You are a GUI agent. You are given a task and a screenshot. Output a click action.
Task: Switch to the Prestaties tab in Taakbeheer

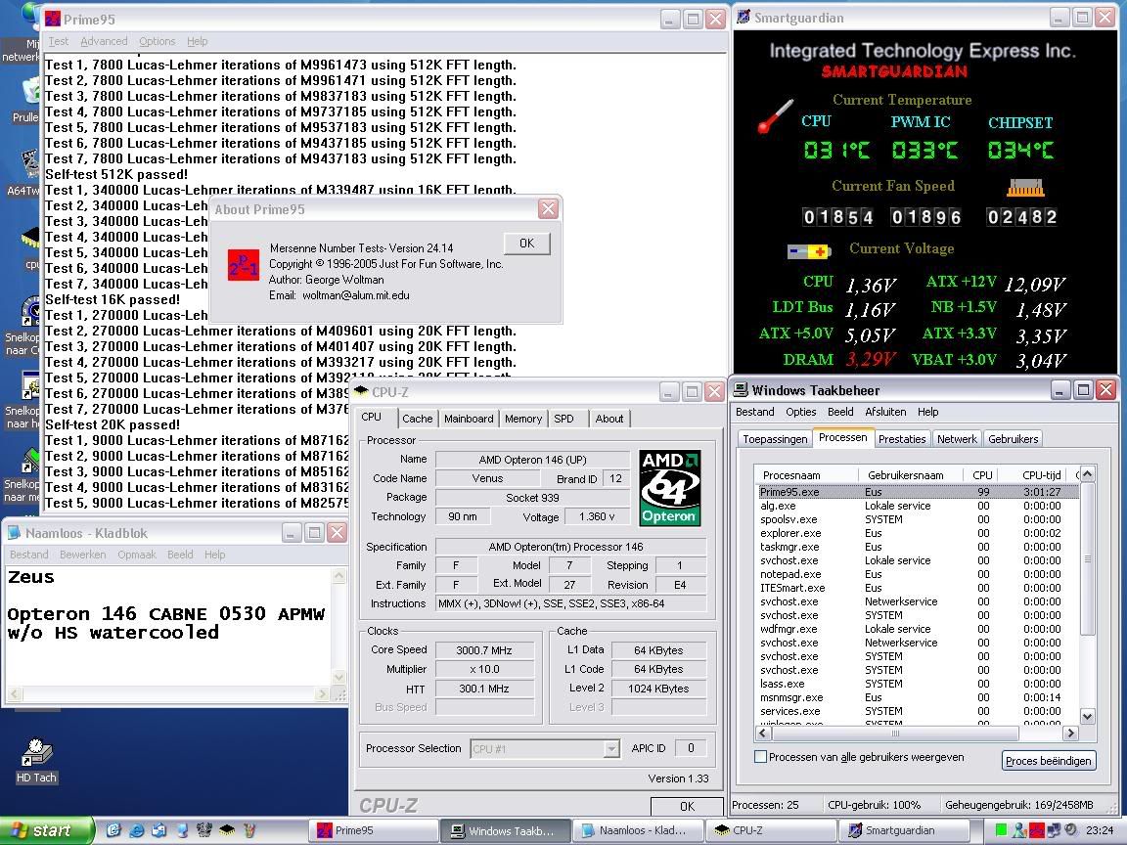click(902, 439)
